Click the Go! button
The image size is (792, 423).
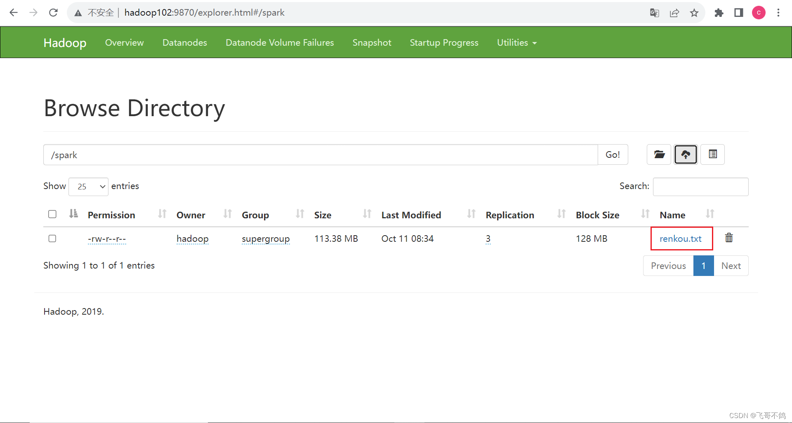click(613, 154)
